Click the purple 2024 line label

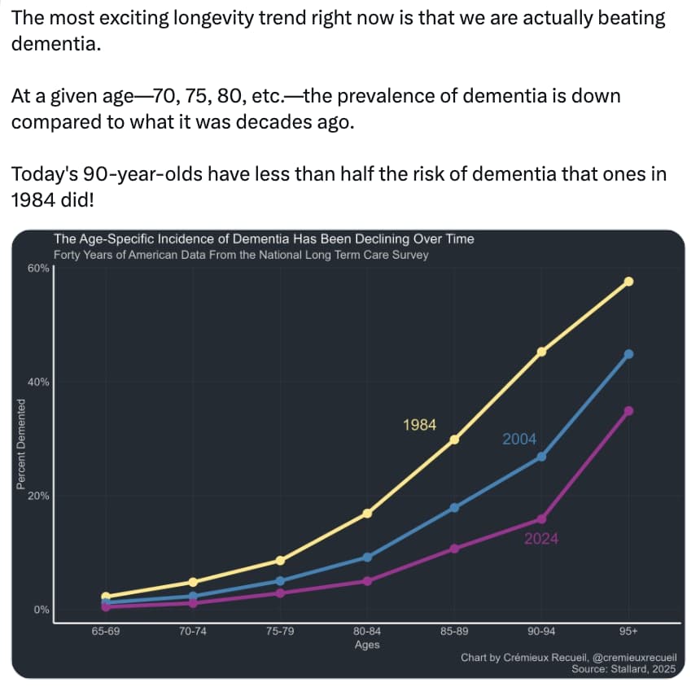tap(541, 539)
